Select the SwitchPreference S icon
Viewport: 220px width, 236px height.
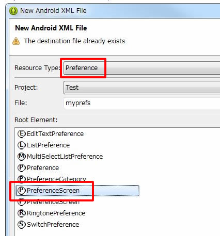(22, 225)
